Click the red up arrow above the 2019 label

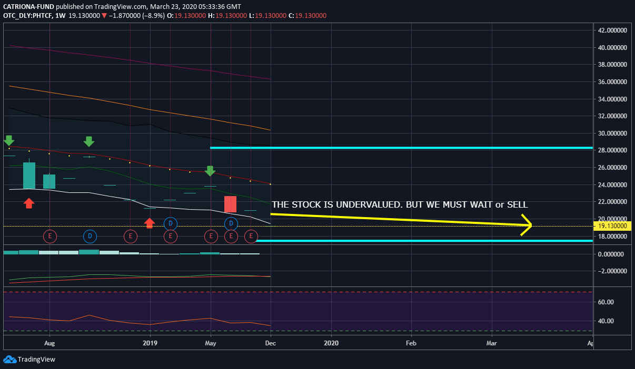150,223
